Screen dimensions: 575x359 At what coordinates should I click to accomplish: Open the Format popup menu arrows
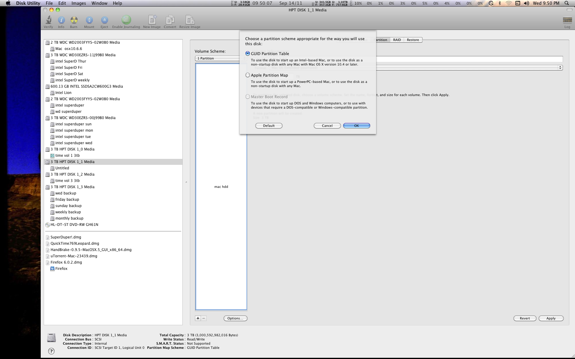click(560, 68)
